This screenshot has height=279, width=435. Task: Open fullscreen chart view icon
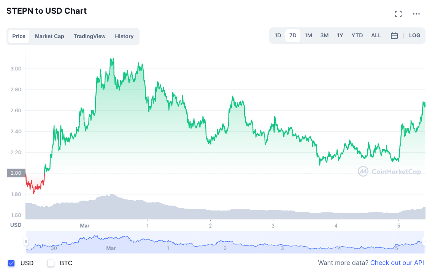coord(398,14)
